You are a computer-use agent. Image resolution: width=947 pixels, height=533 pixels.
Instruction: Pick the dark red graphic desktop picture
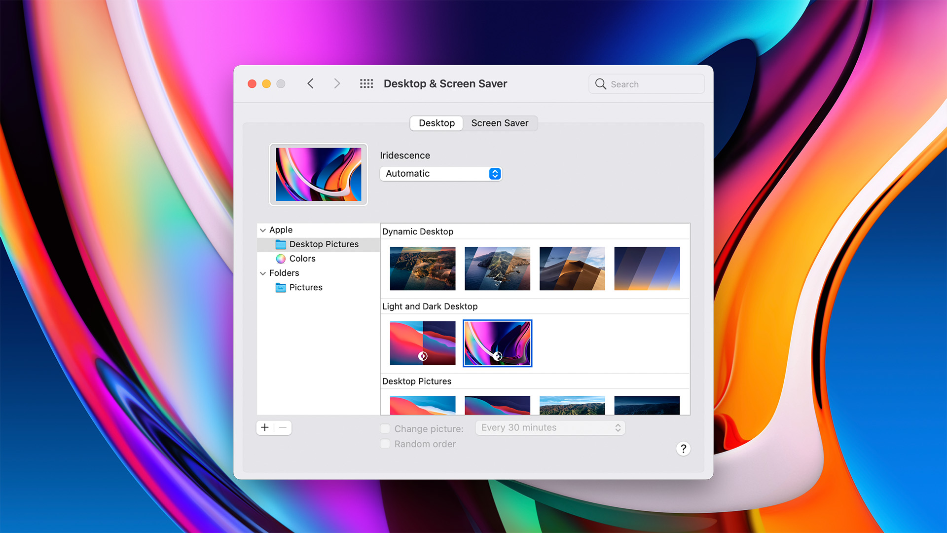497,405
